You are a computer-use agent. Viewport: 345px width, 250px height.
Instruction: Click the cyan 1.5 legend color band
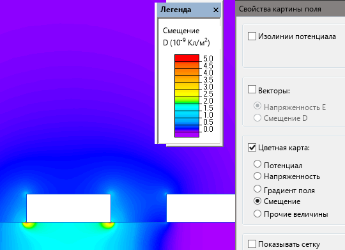tap(187, 107)
